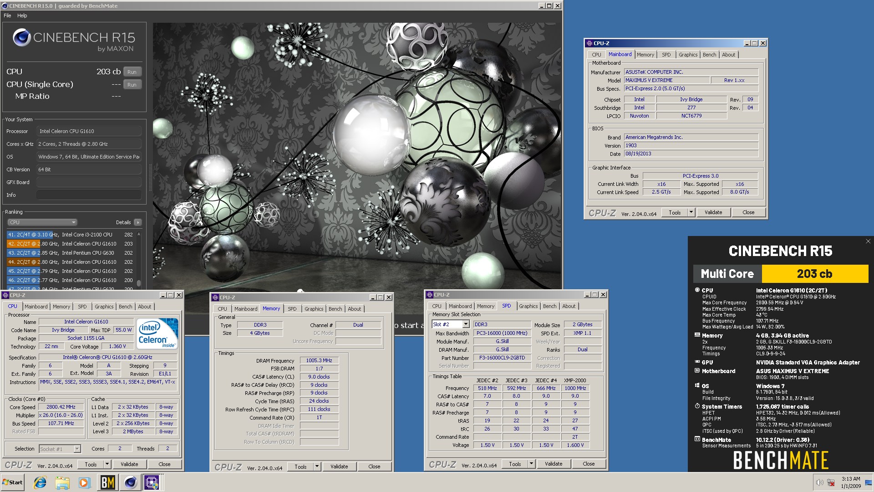Click the CPU-Z Memory window title icon
This screenshot has width=874, height=492.
[215, 297]
